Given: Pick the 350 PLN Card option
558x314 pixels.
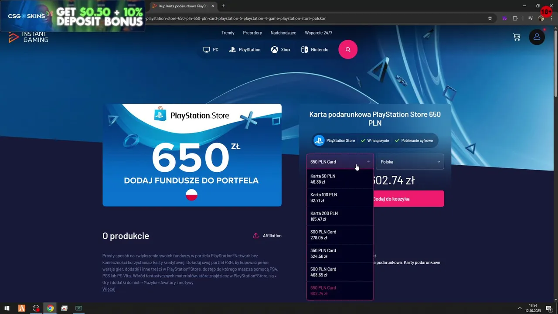Looking at the screenshot, I should 340,253.
